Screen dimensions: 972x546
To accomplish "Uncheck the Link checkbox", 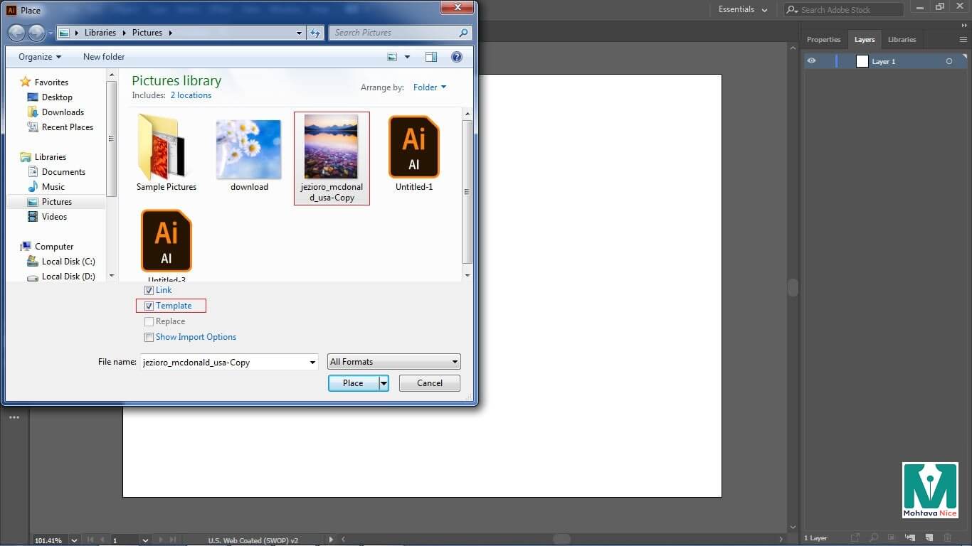I will coord(149,290).
